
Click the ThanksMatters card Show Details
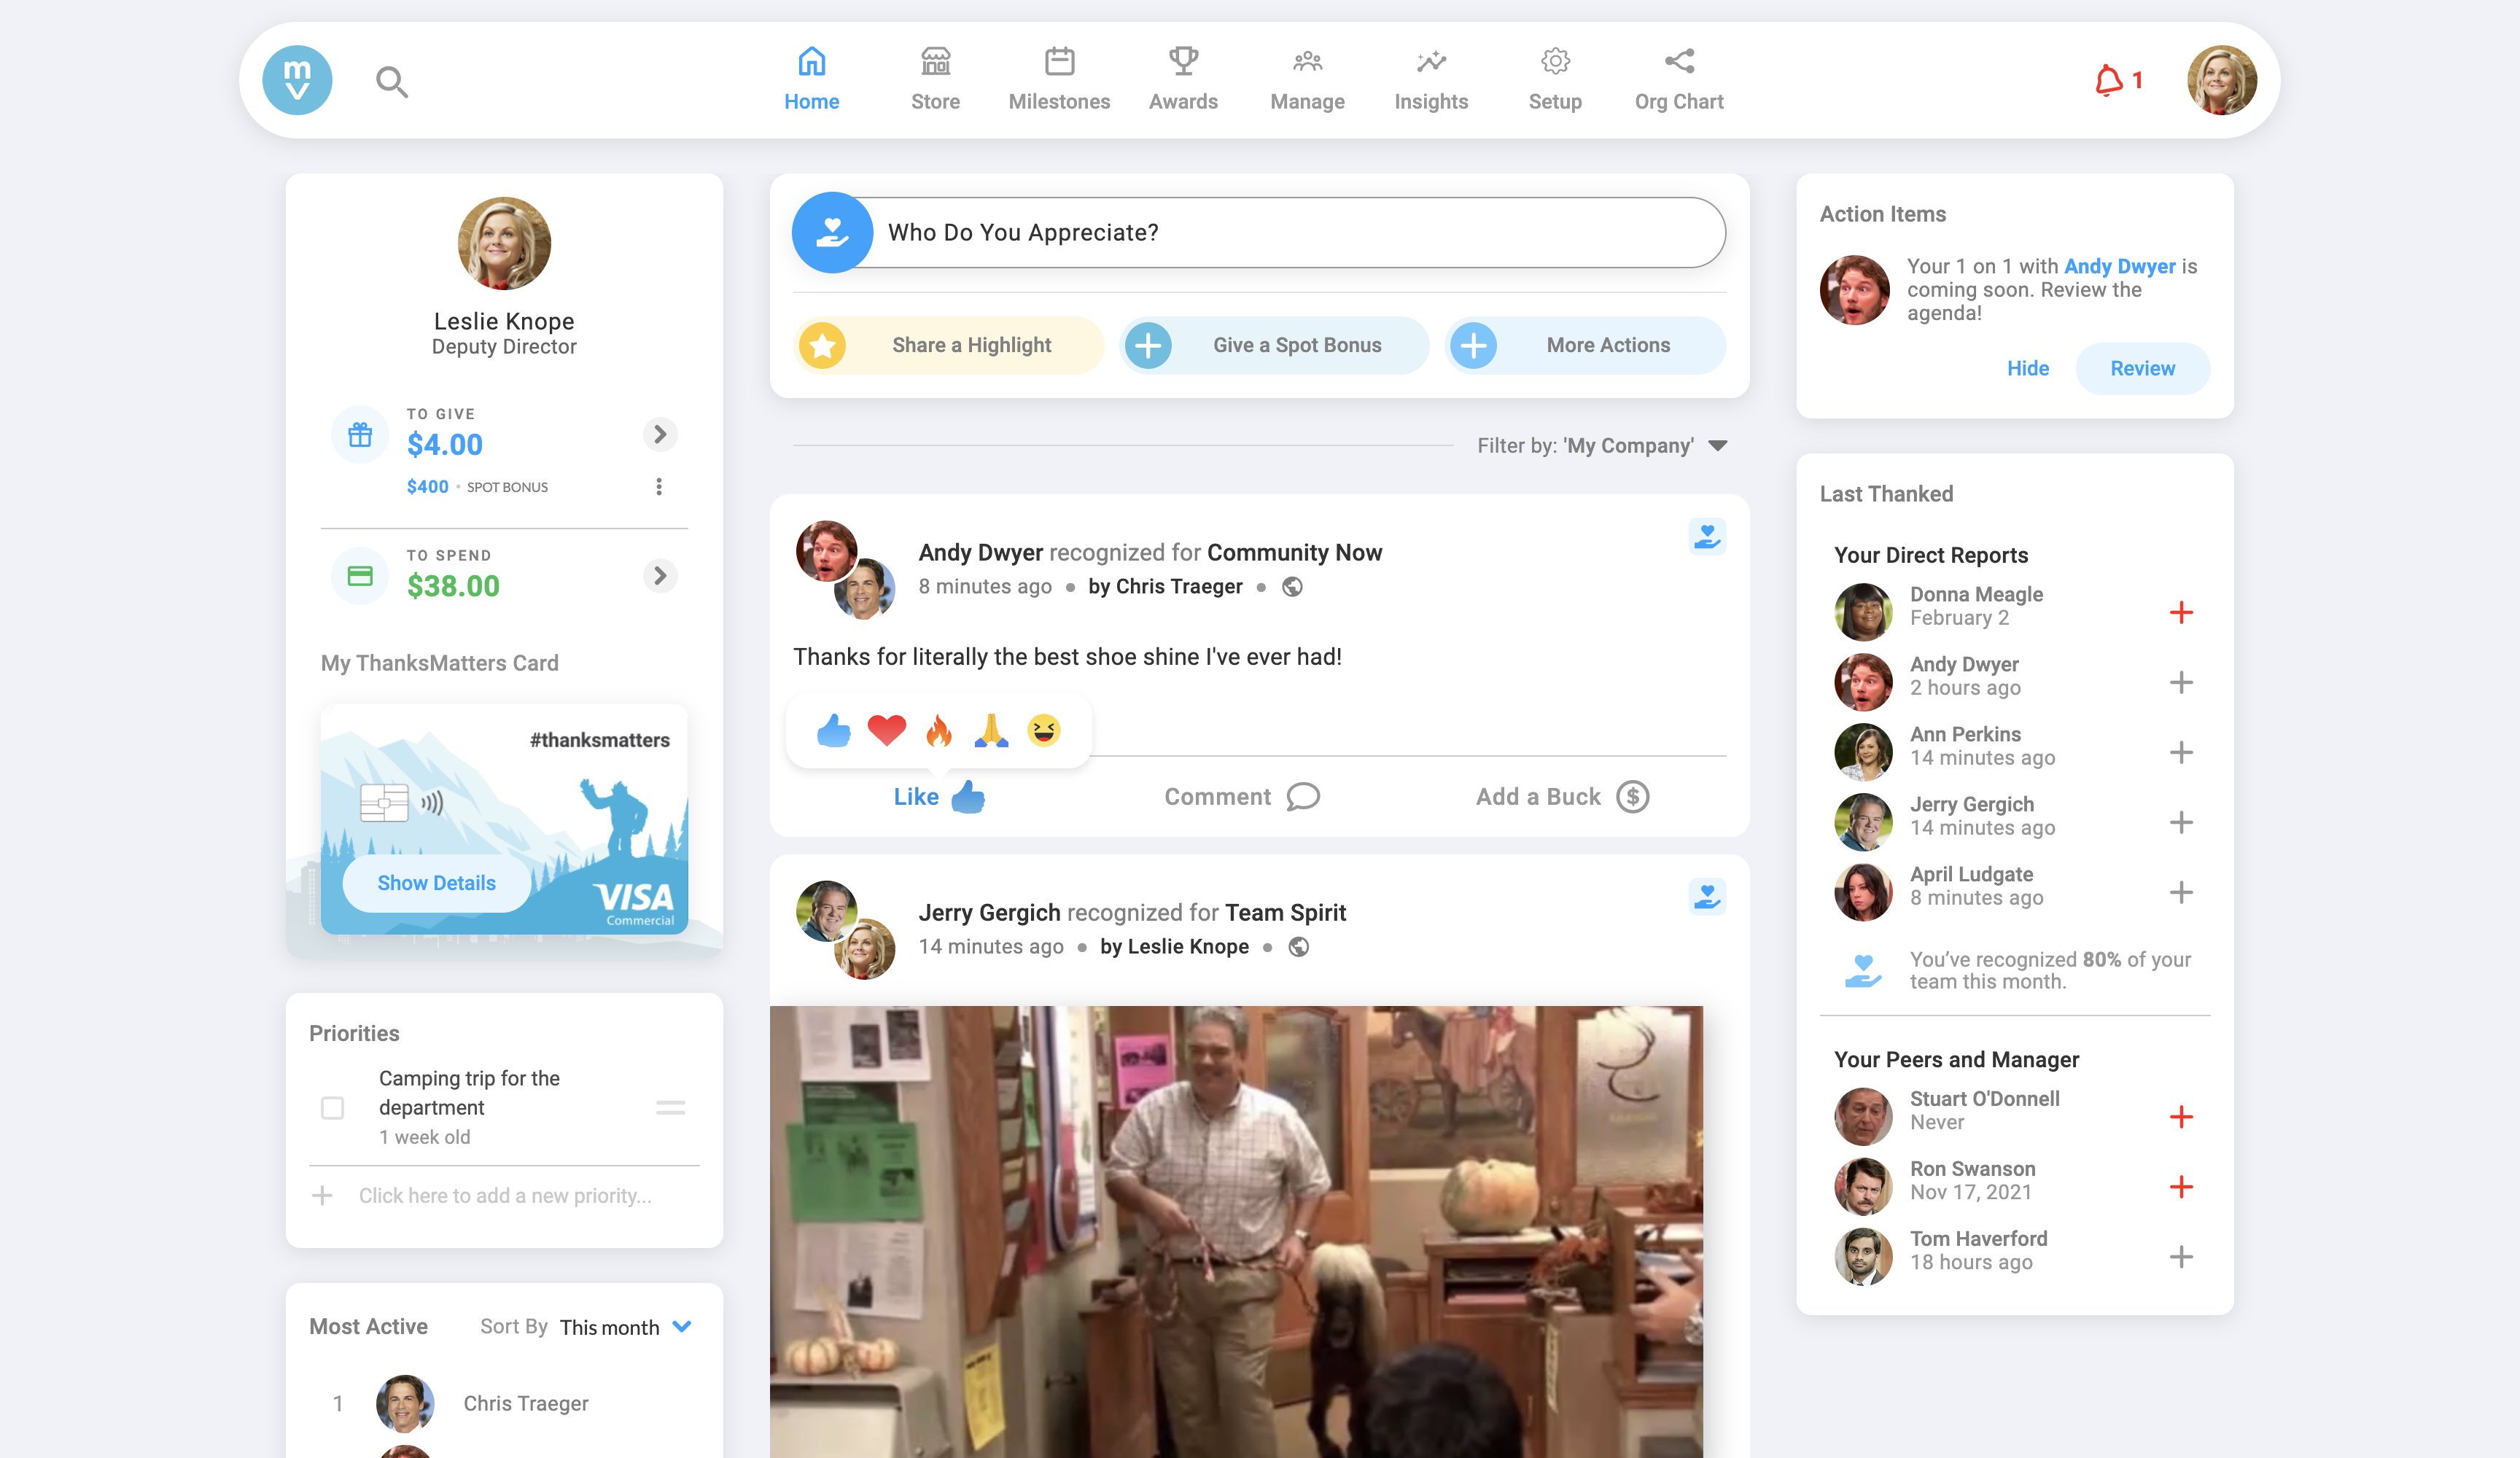tap(434, 884)
